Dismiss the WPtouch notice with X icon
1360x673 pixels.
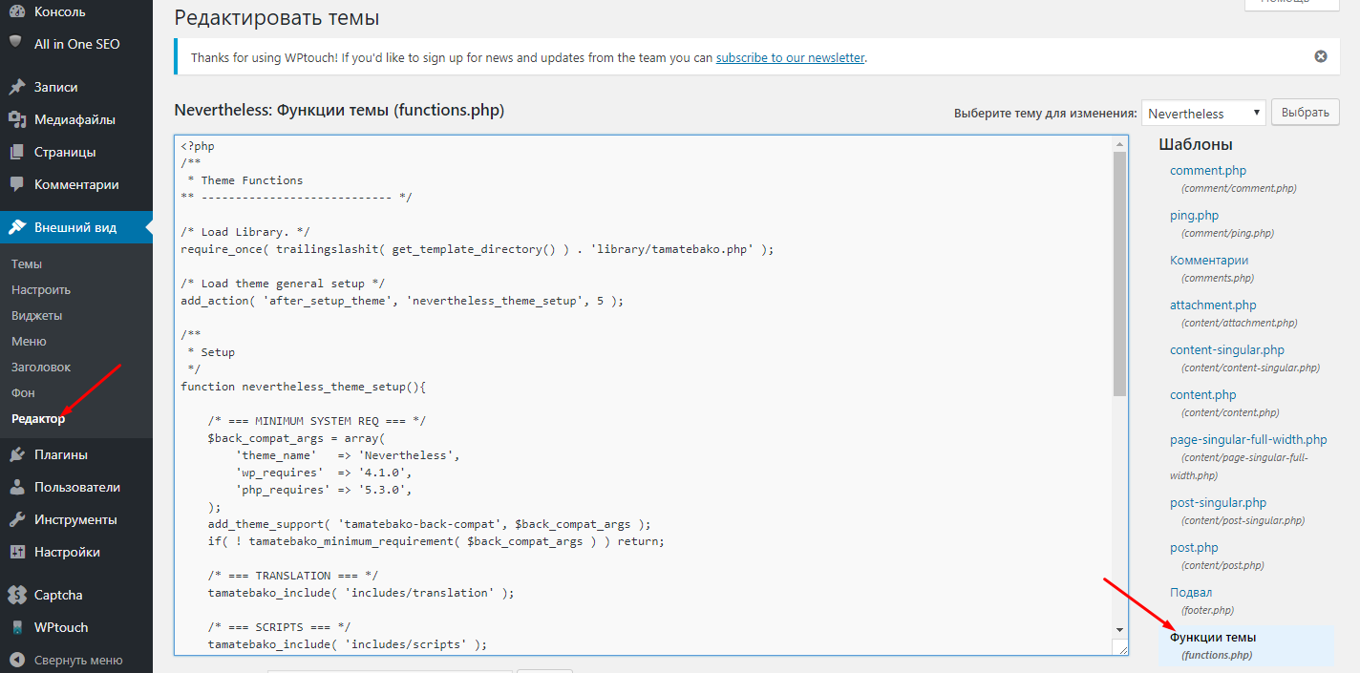(1321, 56)
